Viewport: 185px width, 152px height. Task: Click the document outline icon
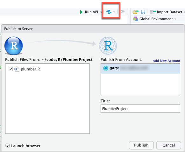pyautogui.click(x=123, y=12)
